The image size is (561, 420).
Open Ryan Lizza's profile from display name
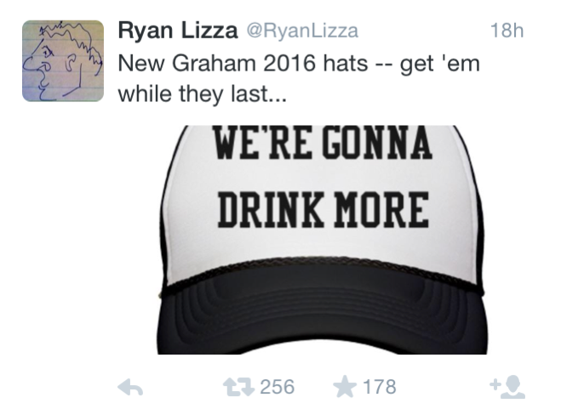pyautogui.click(x=178, y=31)
